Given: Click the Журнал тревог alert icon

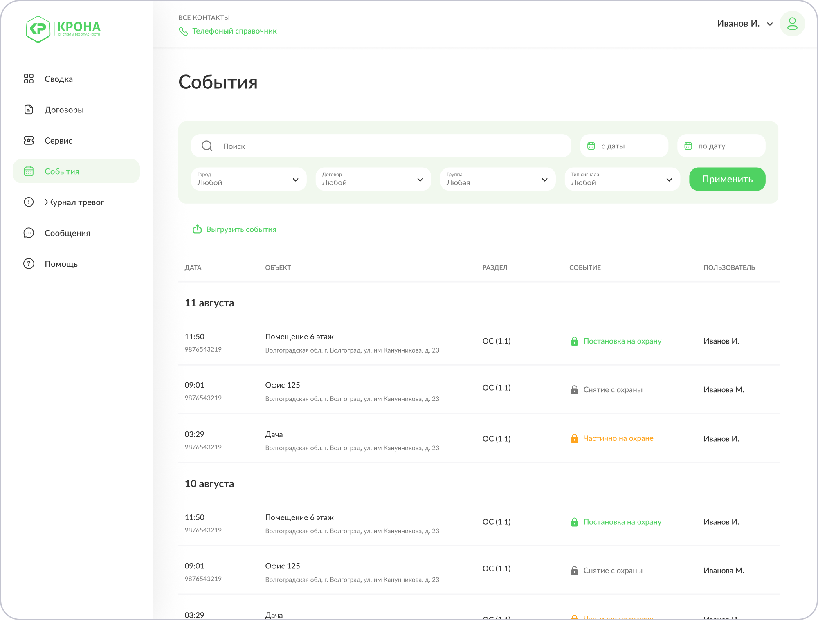Looking at the screenshot, I should click(29, 202).
